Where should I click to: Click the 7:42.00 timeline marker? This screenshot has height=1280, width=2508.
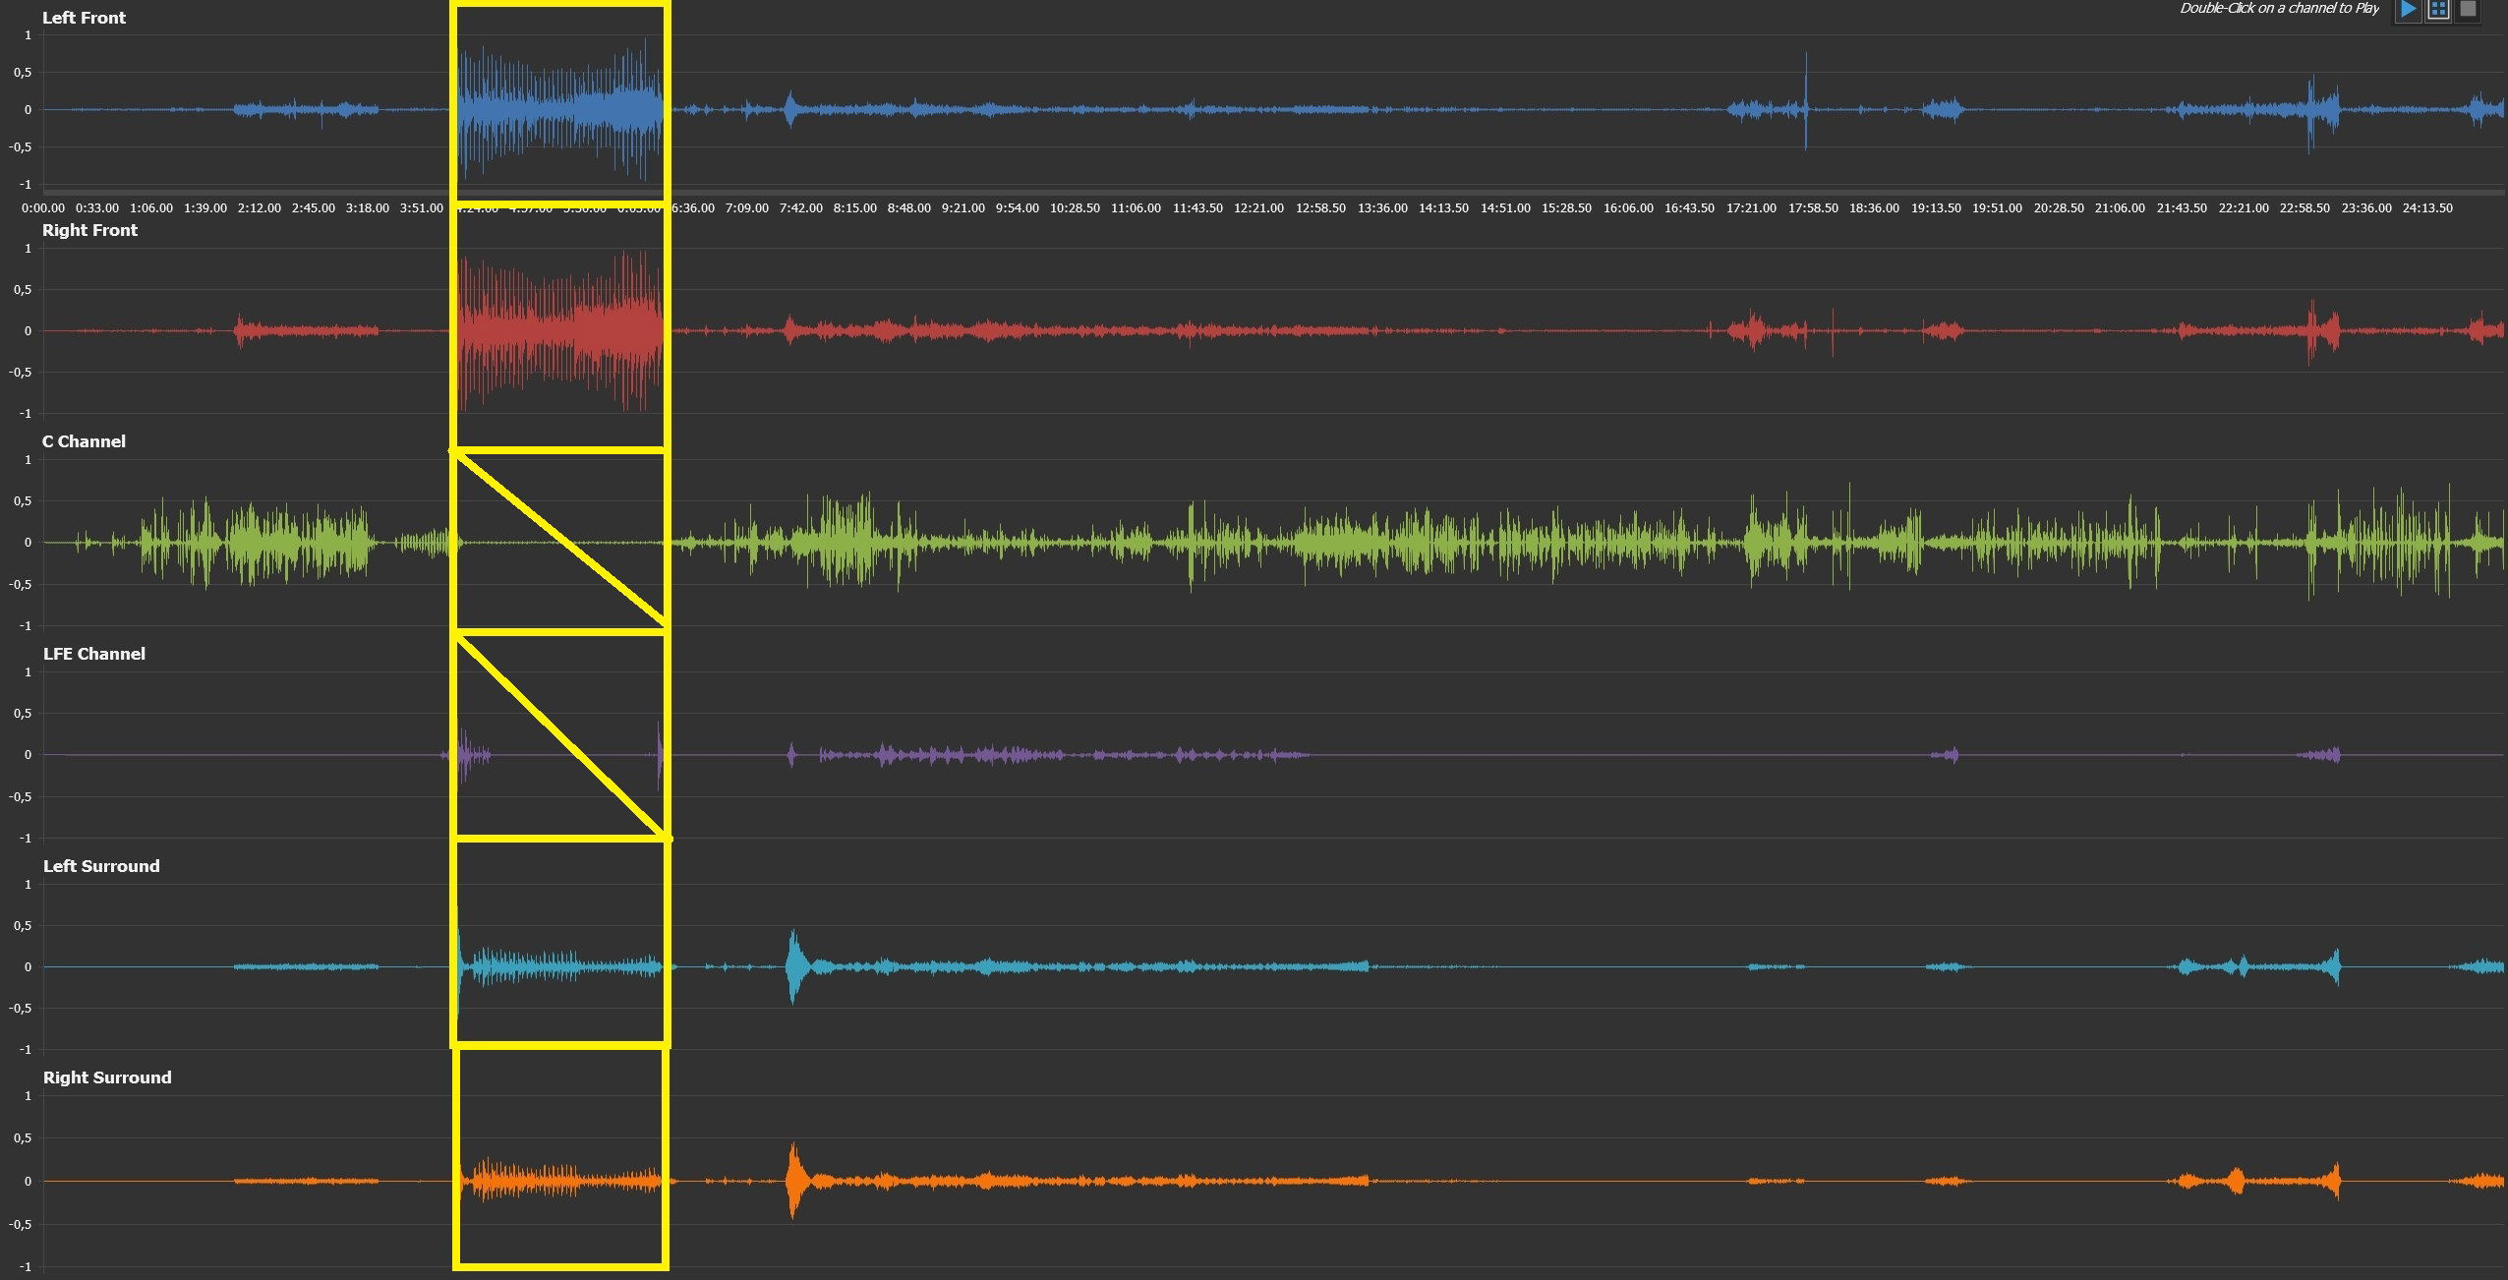point(801,208)
